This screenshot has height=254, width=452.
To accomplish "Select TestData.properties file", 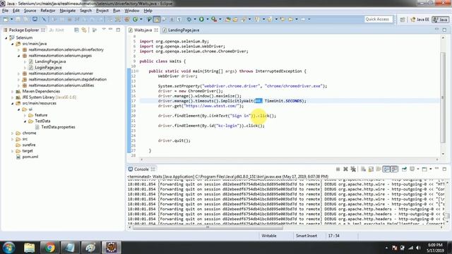I will point(58,127).
